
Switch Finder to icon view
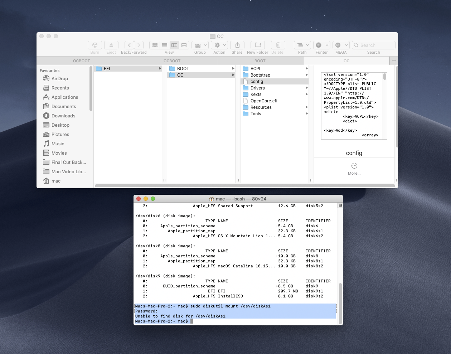point(155,45)
